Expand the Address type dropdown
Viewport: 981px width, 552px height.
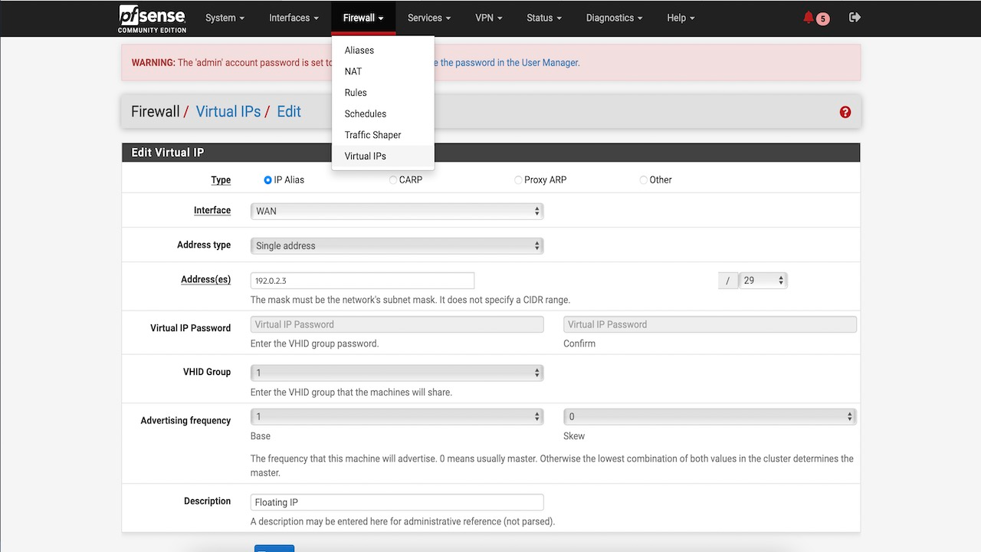point(396,245)
